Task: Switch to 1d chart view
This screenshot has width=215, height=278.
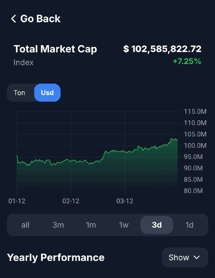Action: (189, 225)
